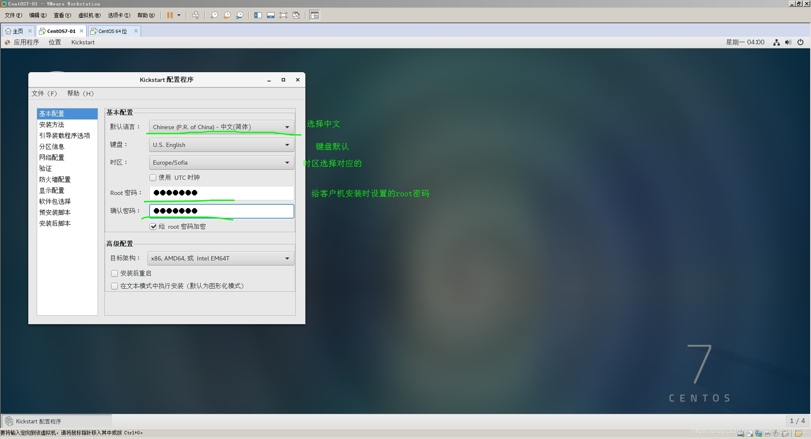Image resolution: width=811 pixels, height=439 pixels.
Task: Check 在文本模式中执行安装 checkbox
Action: click(114, 286)
